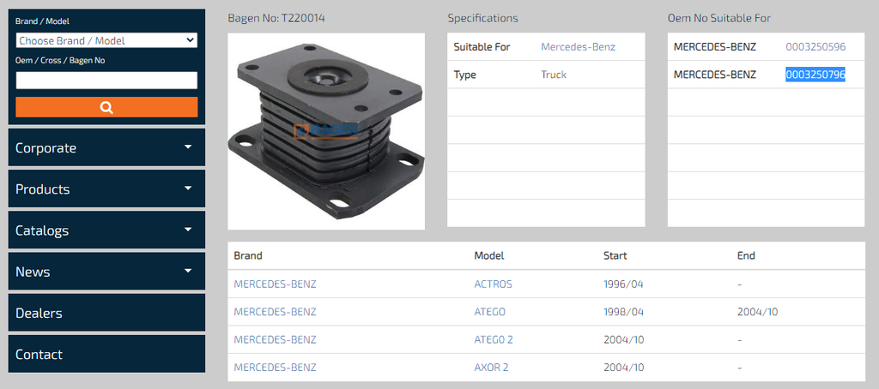
Task: Click MERCEDES-BENZ brand in AXOR 2 row
Action: 275,368
